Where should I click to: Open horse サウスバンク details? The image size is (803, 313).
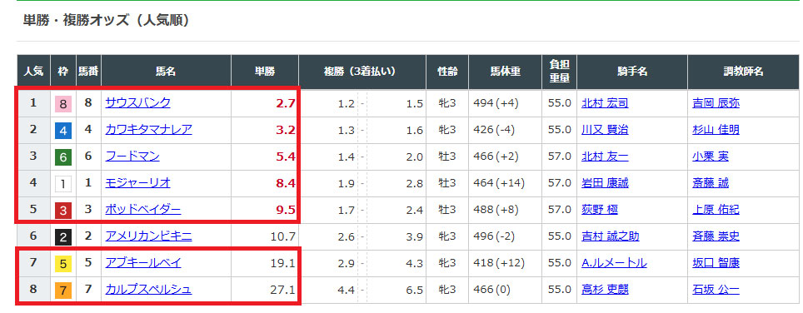coord(137,103)
